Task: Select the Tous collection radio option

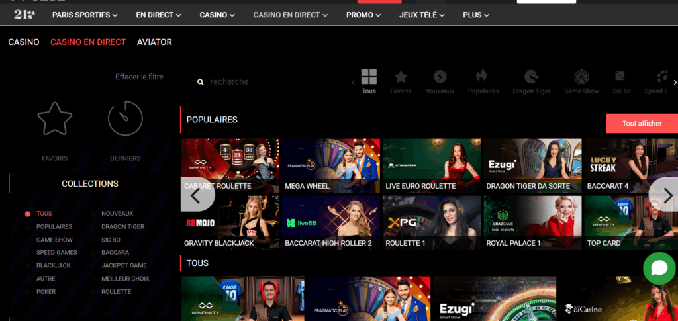Action: [x=28, y=214]
